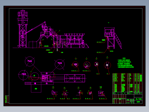Select the twin aggregate bins in the plan view
The image size is (149, 112).
[x=75, y=78]
